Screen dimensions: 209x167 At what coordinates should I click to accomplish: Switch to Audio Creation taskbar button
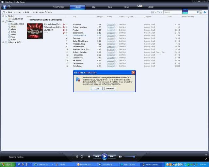[x=129, y=165]
